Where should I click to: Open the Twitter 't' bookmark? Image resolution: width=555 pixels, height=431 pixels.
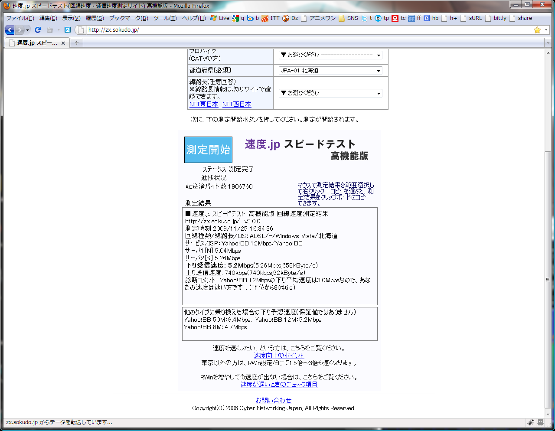pyautogui.click(x=367, y=18)
